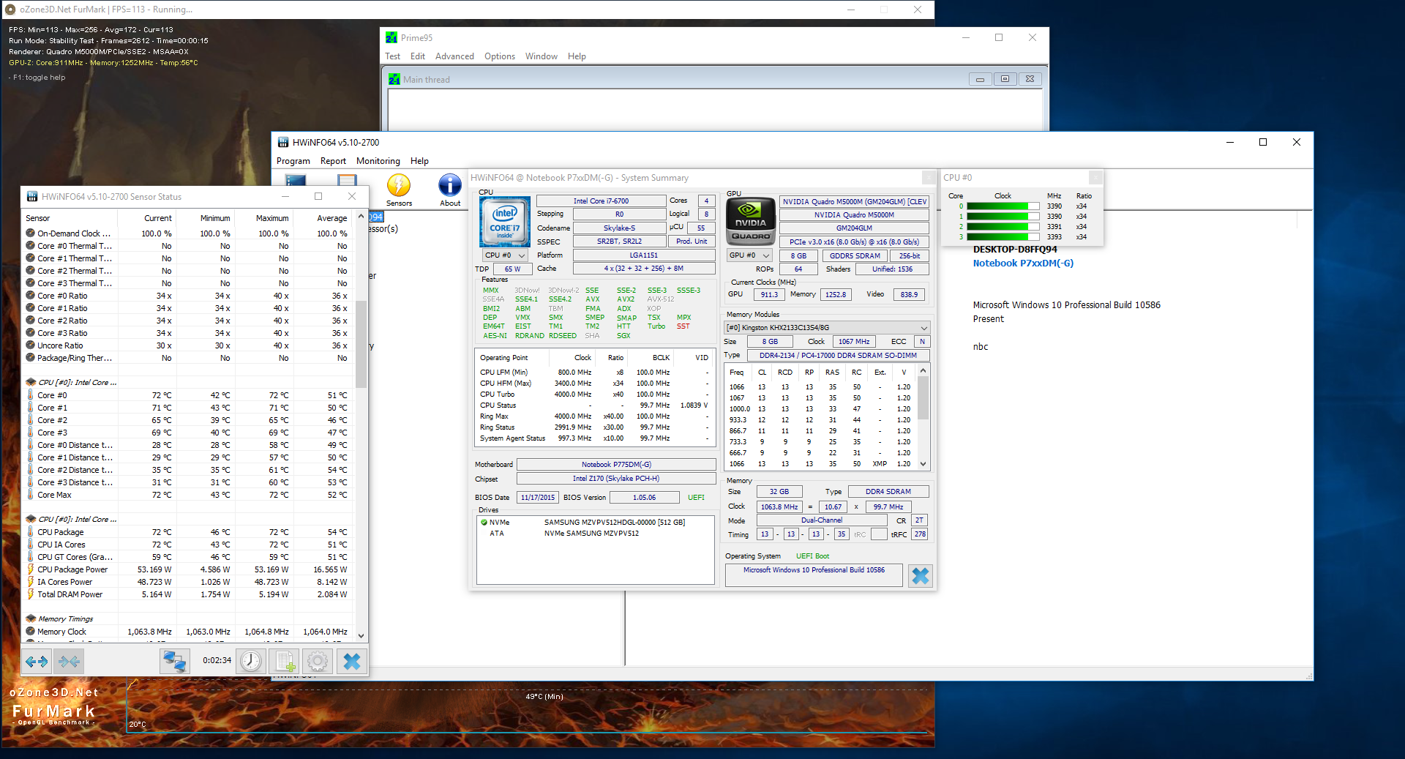Click Prime95 window title icon

coord(391,38)
